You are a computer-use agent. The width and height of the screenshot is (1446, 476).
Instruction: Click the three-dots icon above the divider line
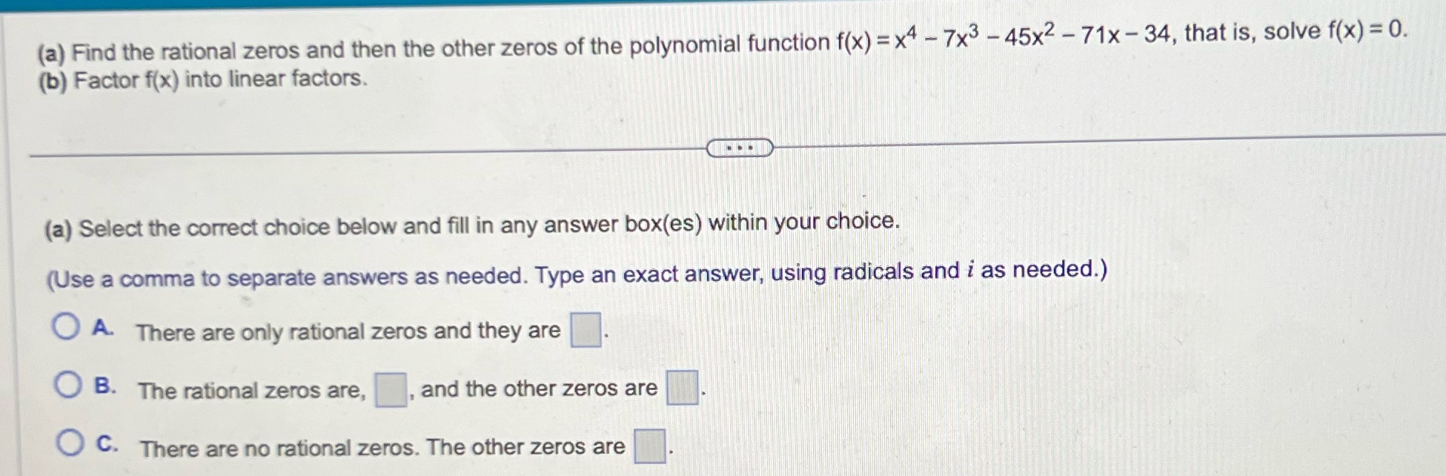click(740, 148)
